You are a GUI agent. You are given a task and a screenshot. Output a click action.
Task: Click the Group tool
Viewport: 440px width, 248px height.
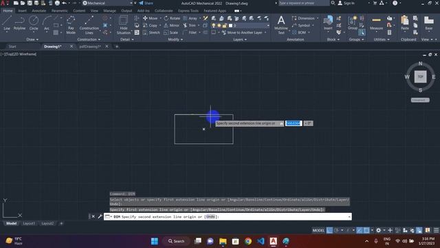pos(353,23)
